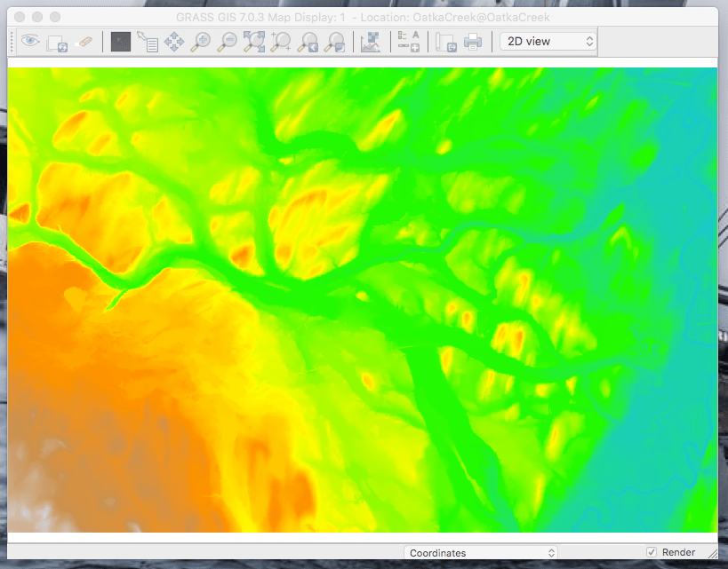This screenshot has height=569, width=728.
Task: Re-render the map display
Action: pos(57,42)
